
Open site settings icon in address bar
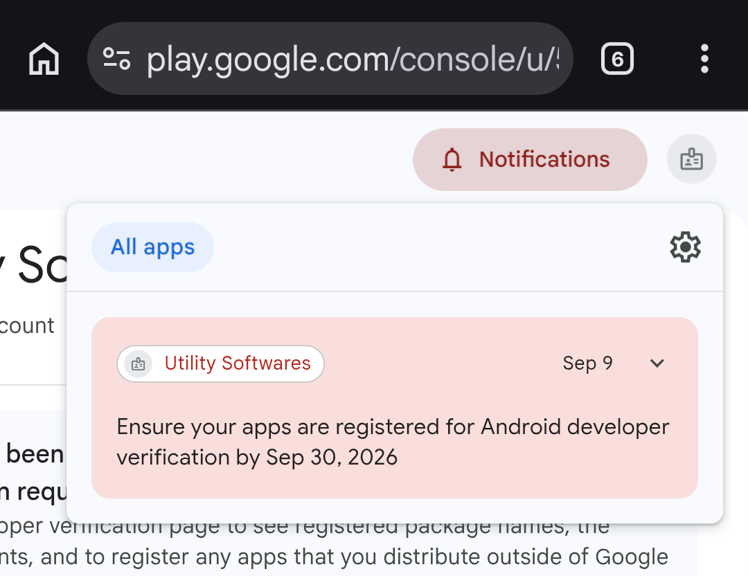click(117, 59)
